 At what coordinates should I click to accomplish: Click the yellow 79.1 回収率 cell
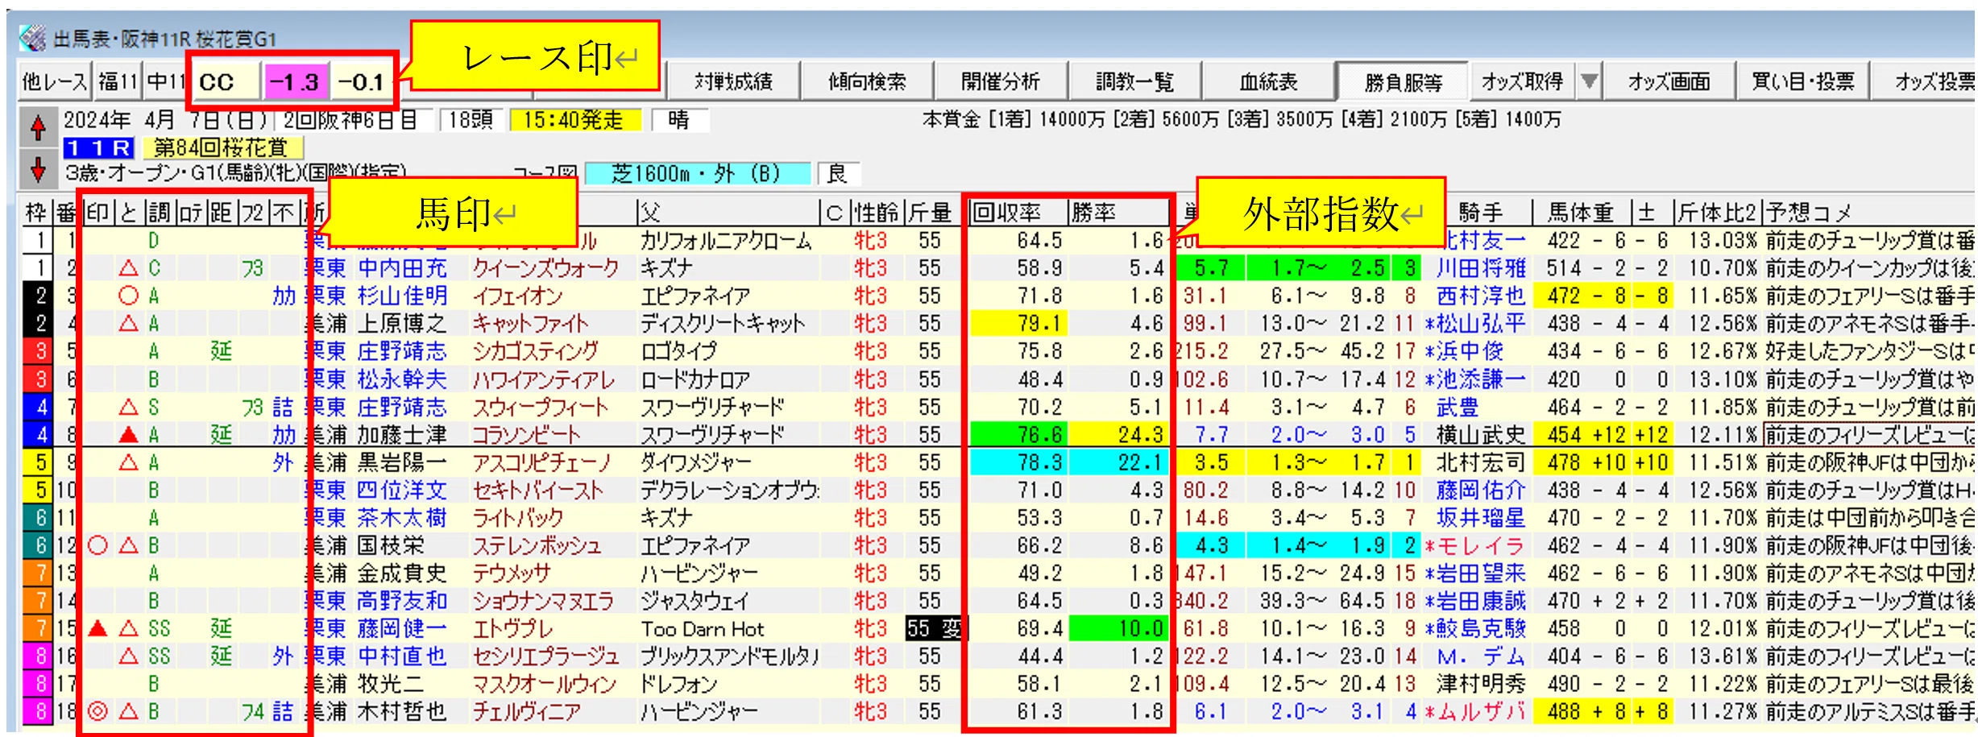point(1018,323)
